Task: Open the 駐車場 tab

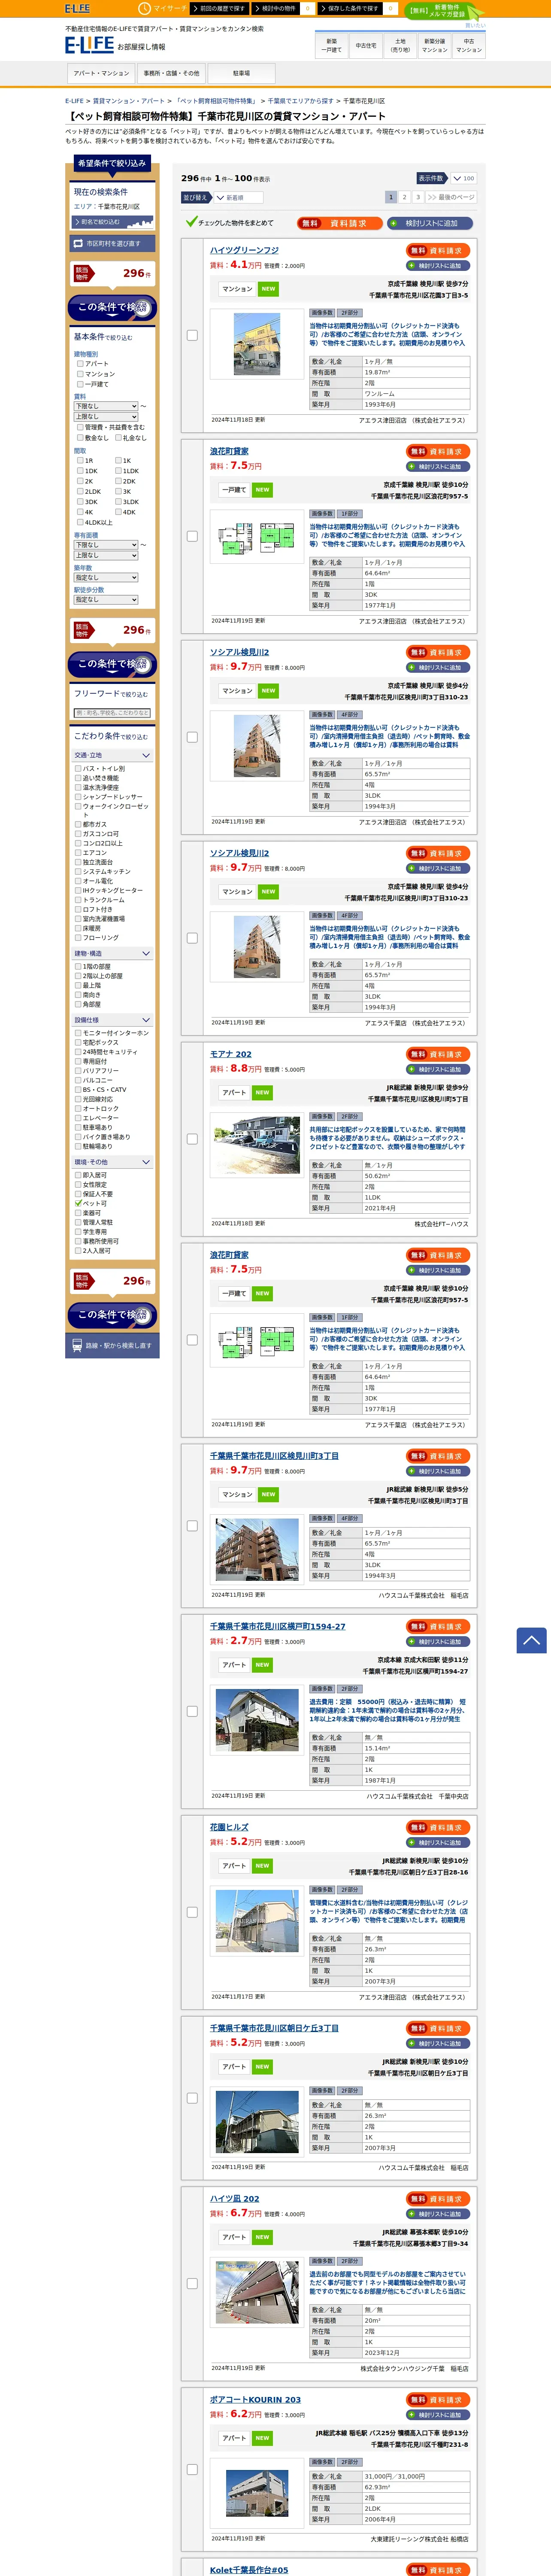Action: click(x=241, y=73)
